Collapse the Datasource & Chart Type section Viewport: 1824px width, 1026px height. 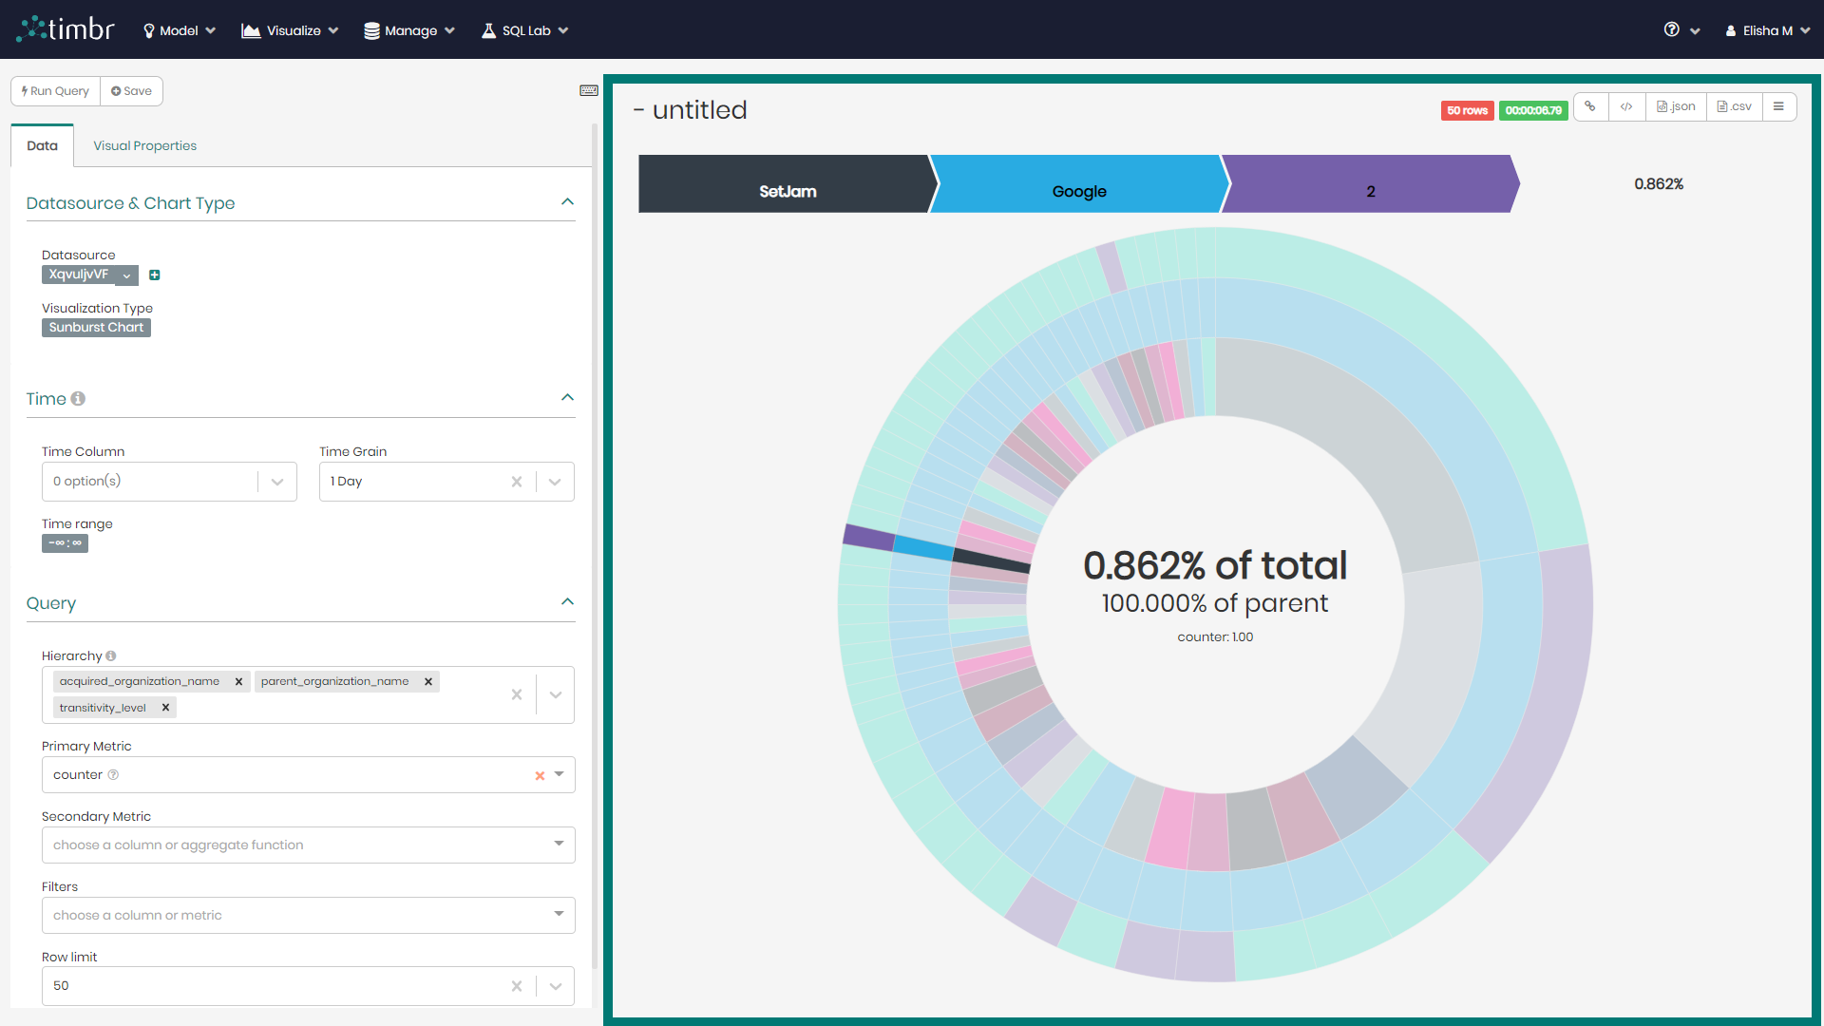point(567,201)
